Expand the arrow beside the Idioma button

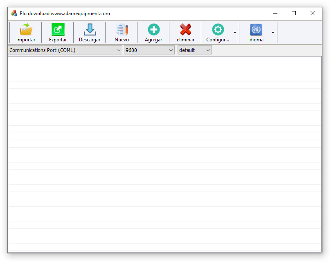273,33
